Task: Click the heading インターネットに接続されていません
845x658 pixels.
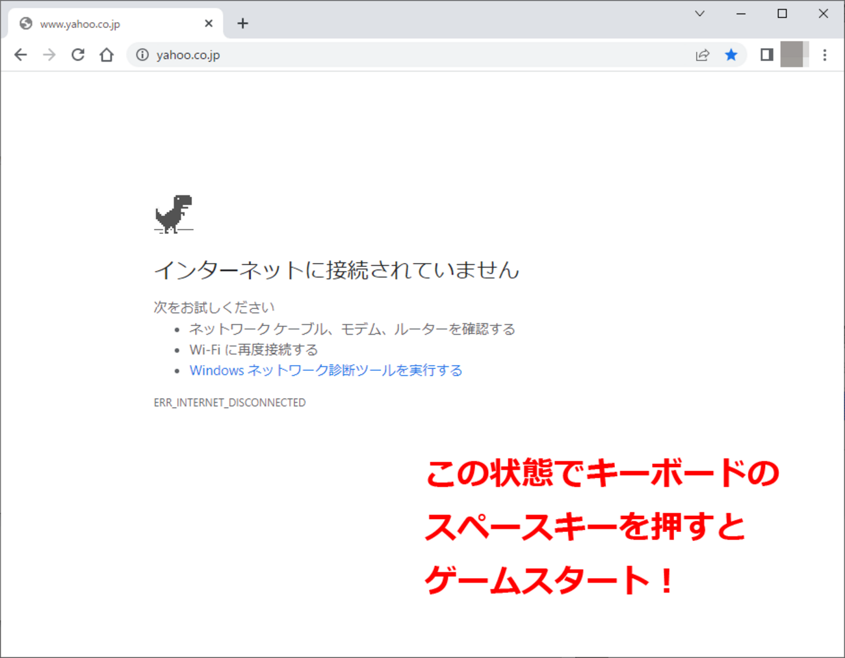Action: [337, 270]
